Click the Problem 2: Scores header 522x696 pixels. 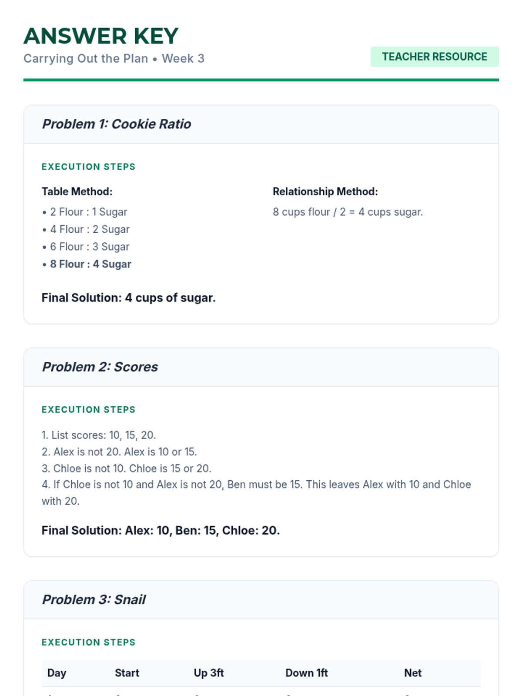100,367
